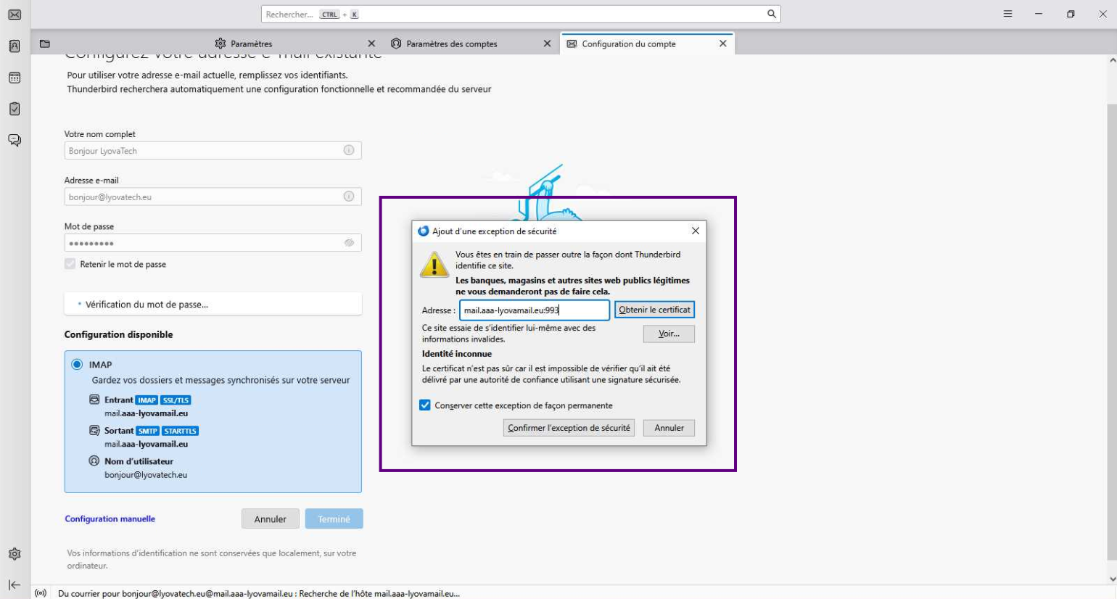The image size is (1117, 599).
Task: Click the Votre nom complet field
Action: pyautogui.click(x=213, y=150)
